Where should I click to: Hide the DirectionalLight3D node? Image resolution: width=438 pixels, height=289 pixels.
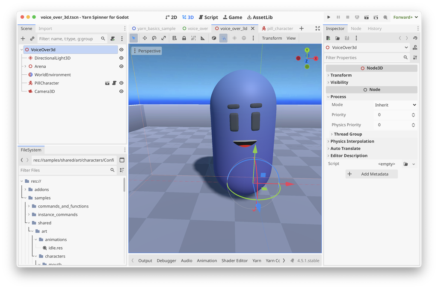coord(121,58)
